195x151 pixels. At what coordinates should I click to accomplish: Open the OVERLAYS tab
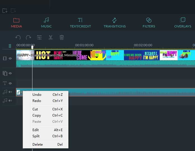[x=183, y=23]
